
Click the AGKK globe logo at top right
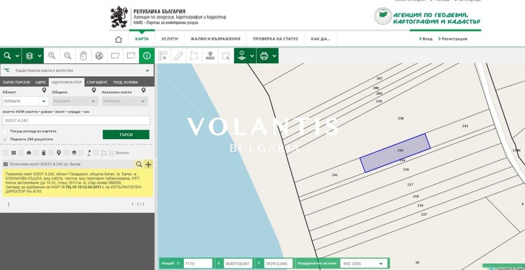coord(383,16)
